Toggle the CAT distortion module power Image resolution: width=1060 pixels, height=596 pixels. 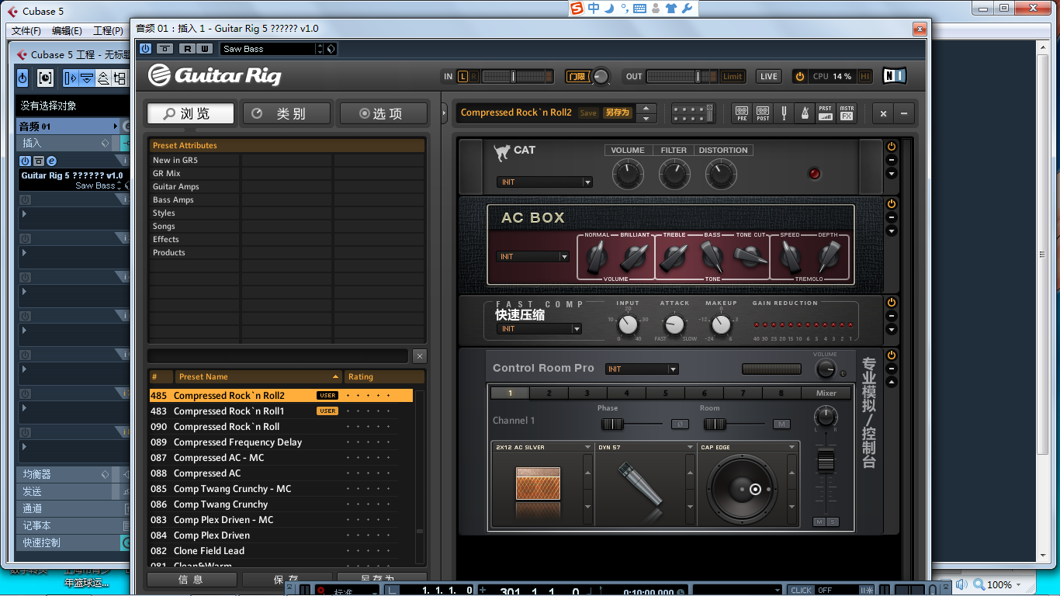891,147
